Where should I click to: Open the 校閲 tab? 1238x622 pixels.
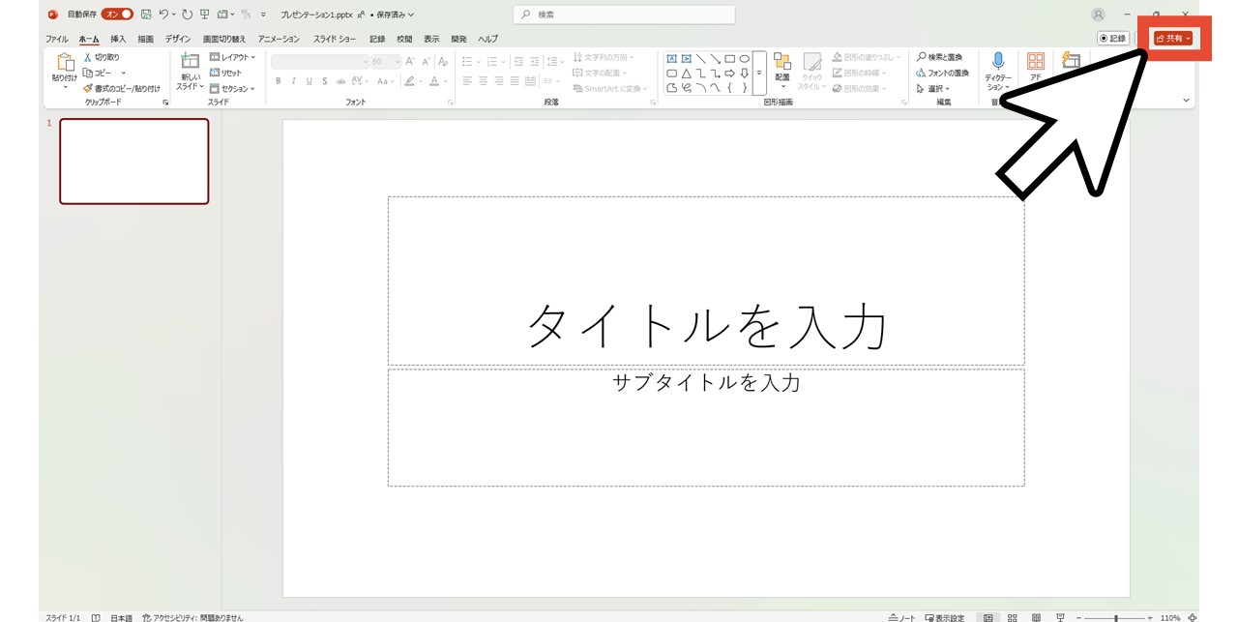tap(404, 39)
